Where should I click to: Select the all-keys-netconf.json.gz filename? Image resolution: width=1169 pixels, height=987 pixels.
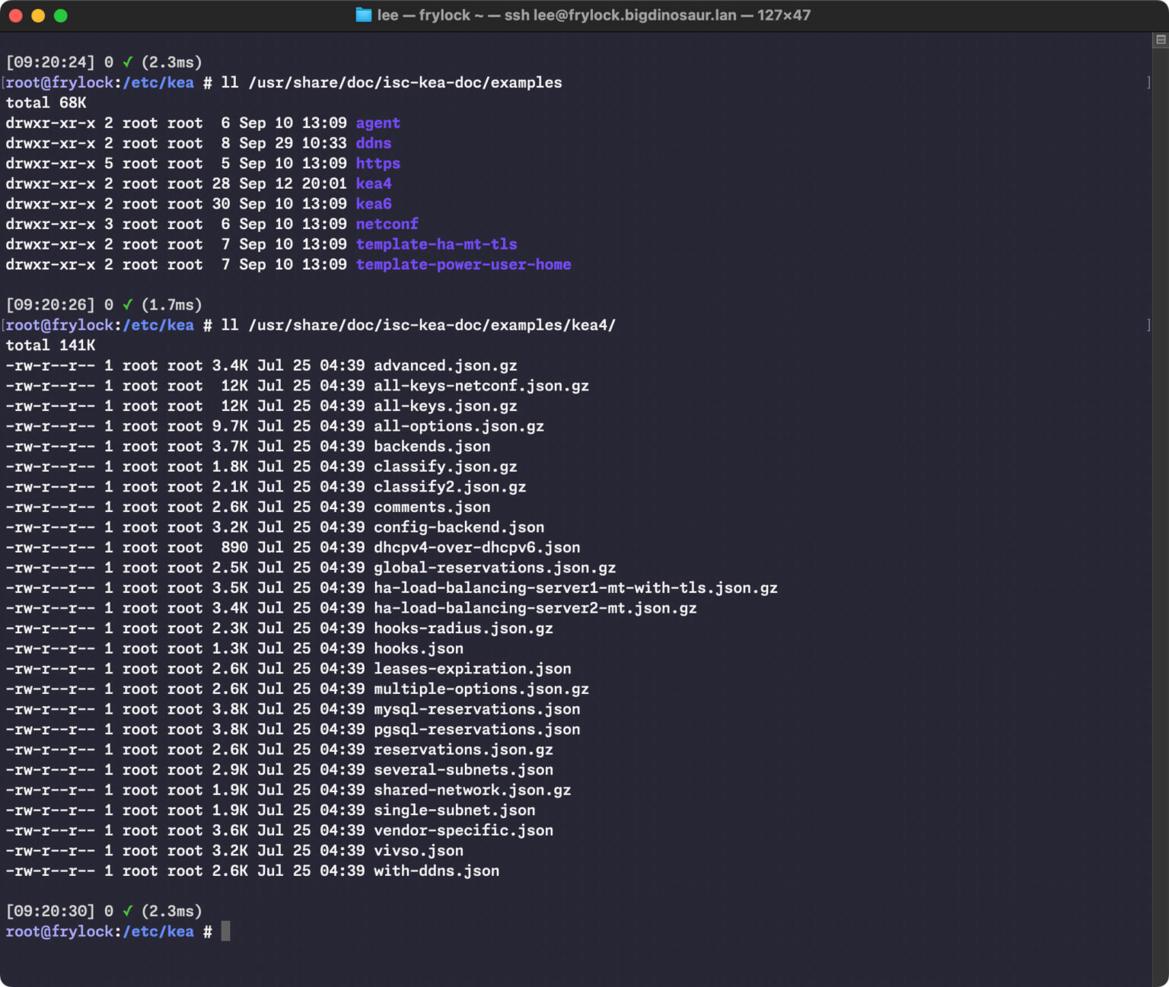pos(480,386)
